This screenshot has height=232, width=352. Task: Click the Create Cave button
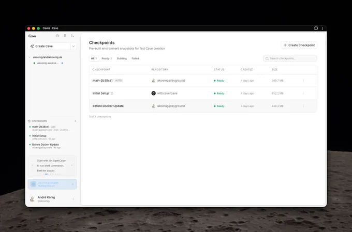tap(49, 46)
